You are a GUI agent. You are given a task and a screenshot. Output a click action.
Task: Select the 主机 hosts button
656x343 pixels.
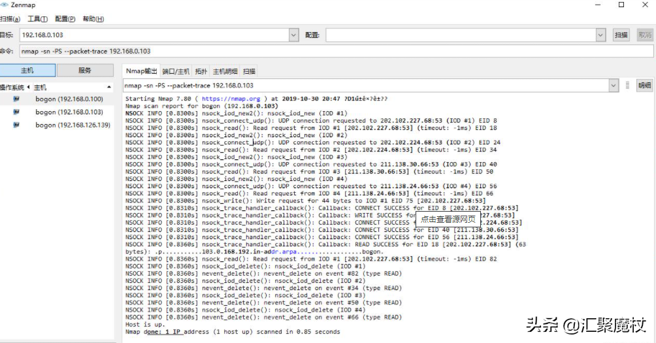27,71
